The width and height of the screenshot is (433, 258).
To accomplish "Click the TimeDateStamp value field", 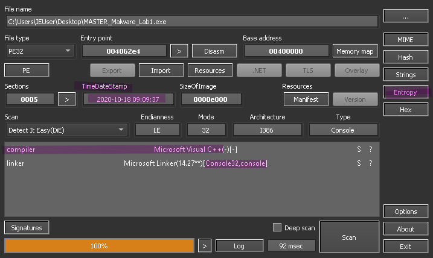I will coord(129,99).
